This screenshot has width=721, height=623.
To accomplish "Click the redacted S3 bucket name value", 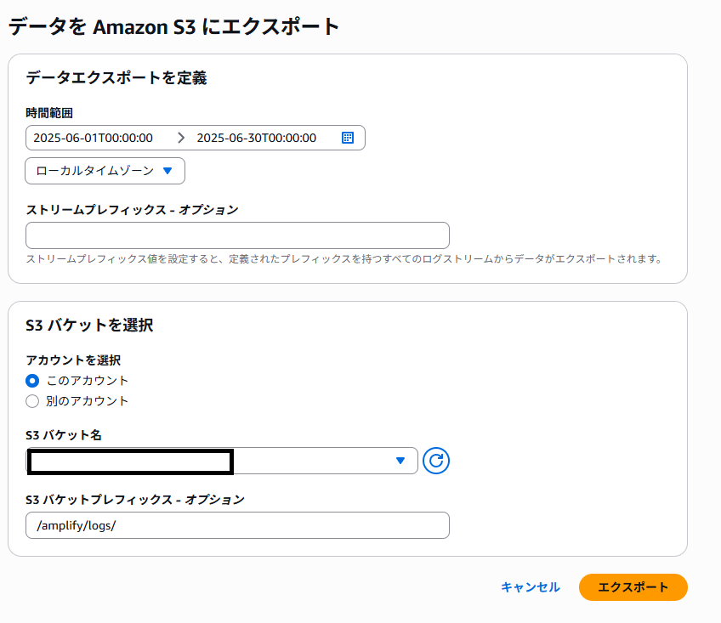I will (x=130, y=462).
